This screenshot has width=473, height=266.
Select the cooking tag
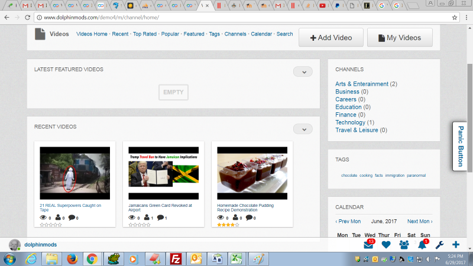coord(366,175)
